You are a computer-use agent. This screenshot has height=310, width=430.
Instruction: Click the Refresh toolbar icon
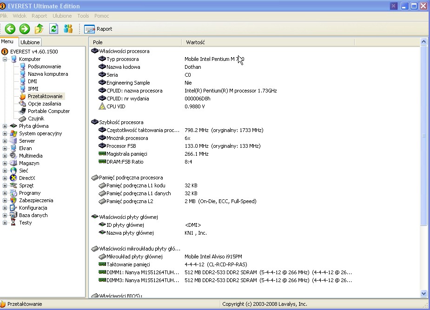[54, 29]
